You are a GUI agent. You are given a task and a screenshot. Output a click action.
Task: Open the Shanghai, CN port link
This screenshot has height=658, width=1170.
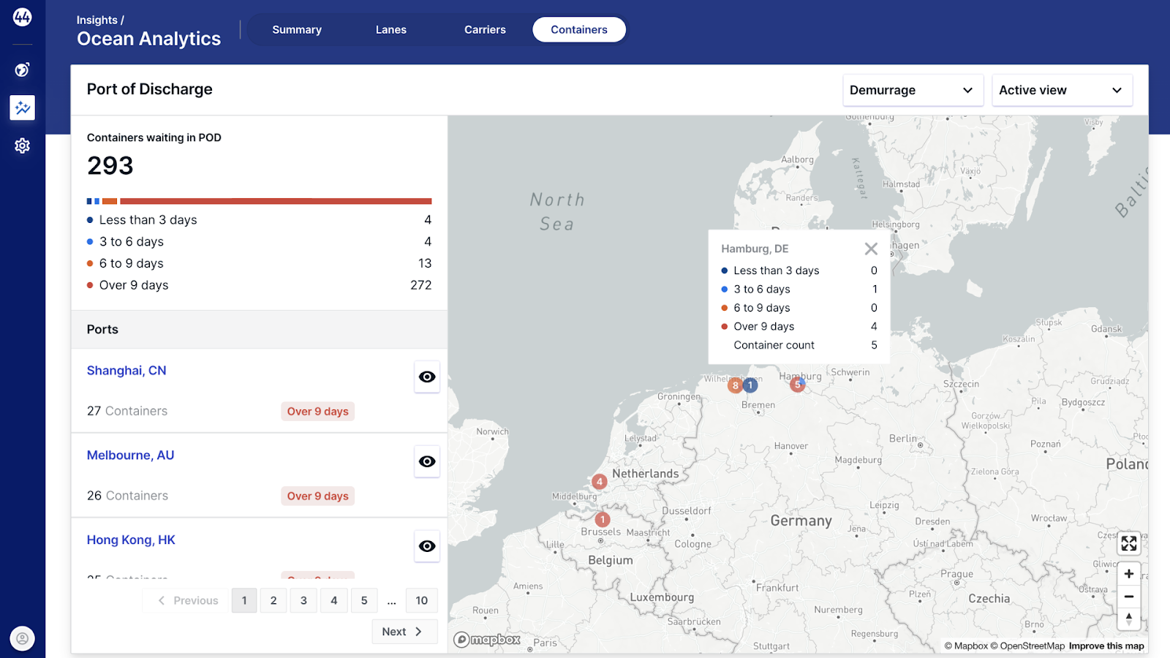[127, 371]
